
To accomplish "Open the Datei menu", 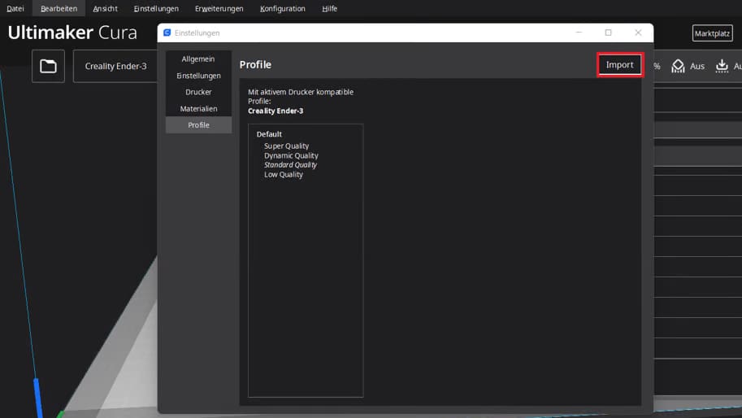I will (x=15, y=8).
